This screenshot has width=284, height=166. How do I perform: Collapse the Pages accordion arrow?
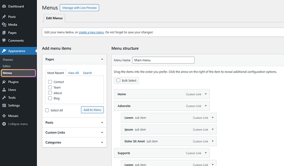[102, 59]
